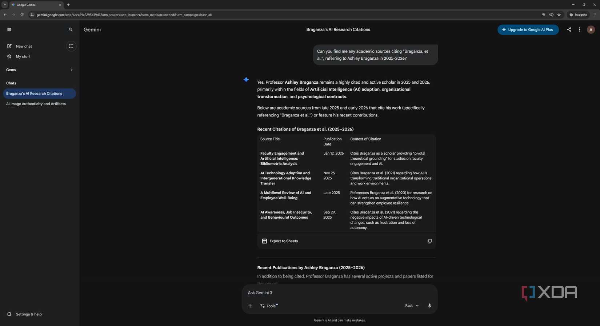This screenshot has height=326, width=600.
Task: Click the Incognito indicator
Action: pyautogui.click(x=578, y=15)
